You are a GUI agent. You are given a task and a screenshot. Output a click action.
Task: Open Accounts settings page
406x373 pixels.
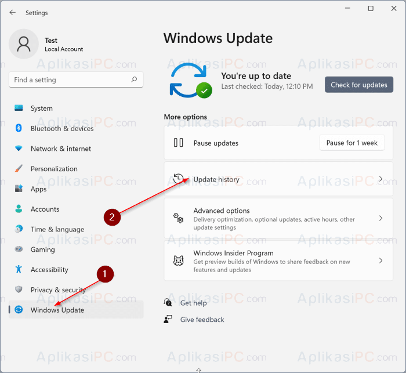click(x=45, y=209)
